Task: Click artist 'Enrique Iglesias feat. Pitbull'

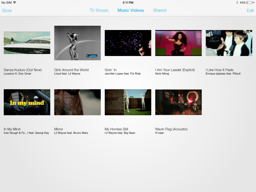Action: coord(223,74)
